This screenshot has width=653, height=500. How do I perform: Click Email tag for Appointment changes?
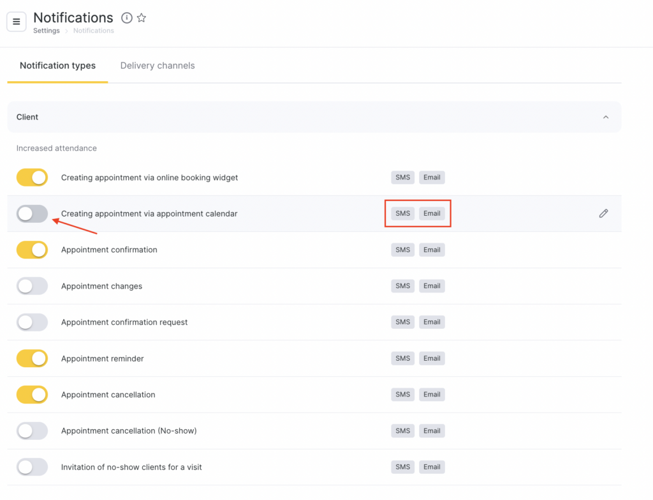point(432,286)
